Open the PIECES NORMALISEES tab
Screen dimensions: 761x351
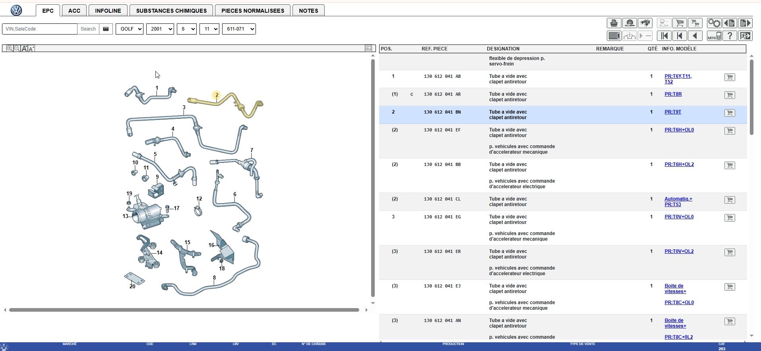click(252, 11)
